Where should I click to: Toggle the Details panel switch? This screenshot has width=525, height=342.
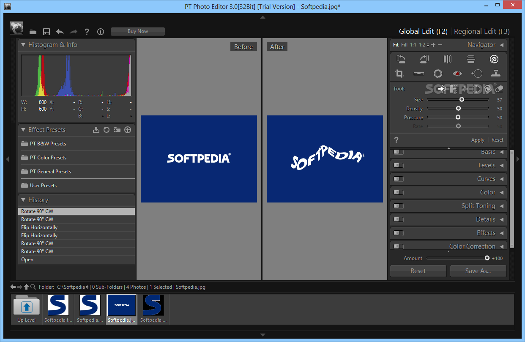click(x=399, y=219)
